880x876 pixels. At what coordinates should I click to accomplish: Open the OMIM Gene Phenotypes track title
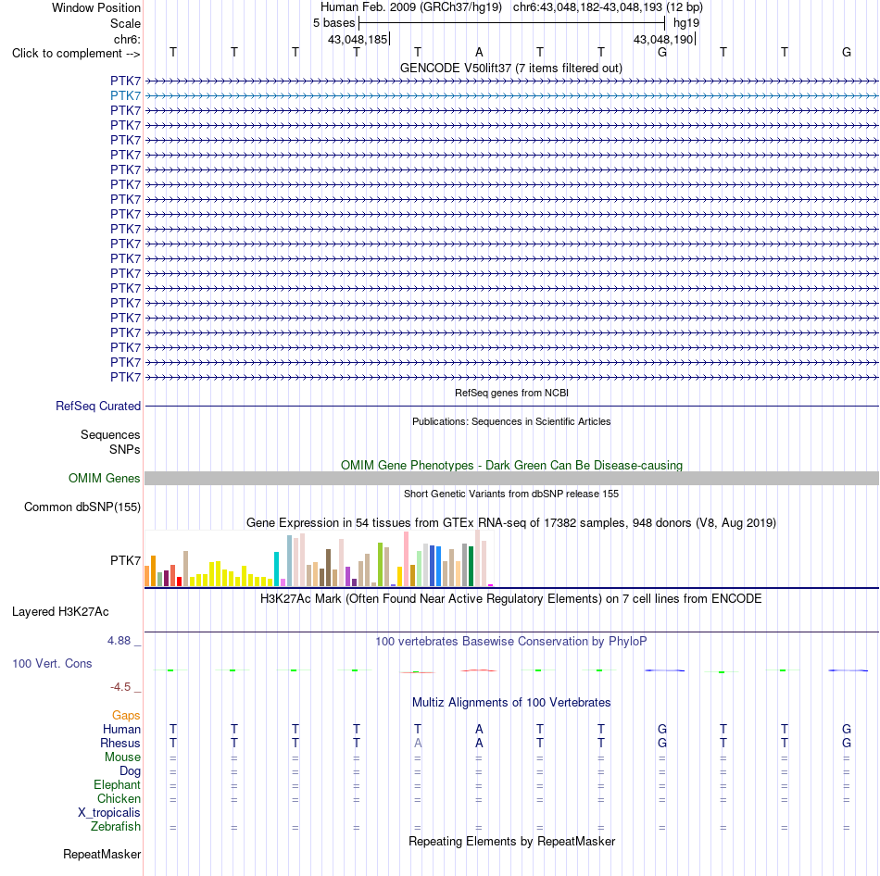coord(511,465)
